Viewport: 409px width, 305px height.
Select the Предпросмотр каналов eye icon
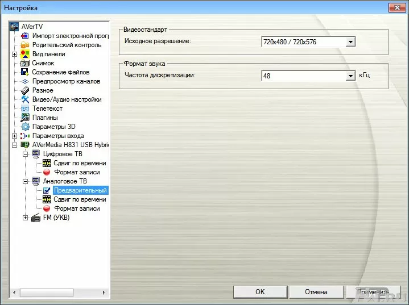click(25, 81)
